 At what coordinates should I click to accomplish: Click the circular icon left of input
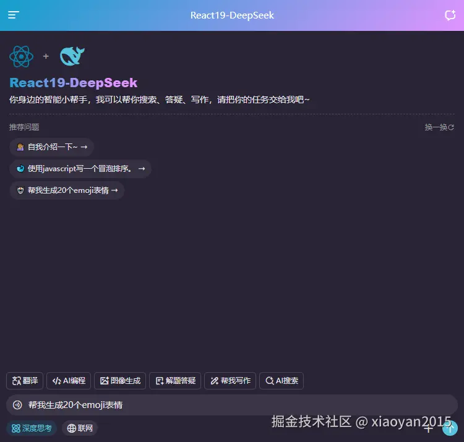17,405
